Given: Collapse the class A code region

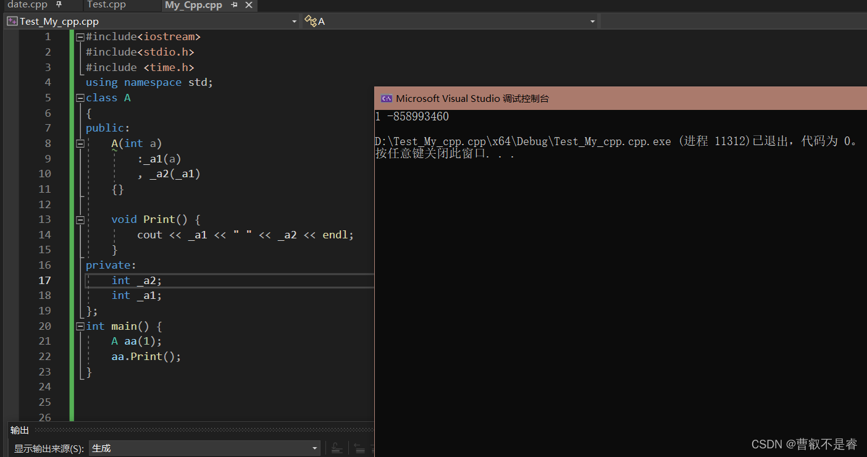Looking at the screenshot, I should pyautogui.click(x=80, y=97).
